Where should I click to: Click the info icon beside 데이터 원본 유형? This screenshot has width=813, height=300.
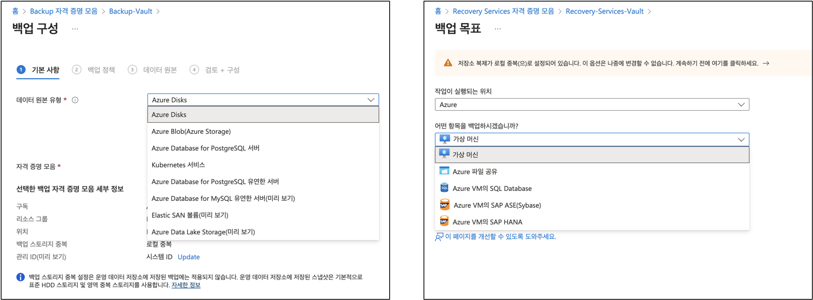[75, 100]
